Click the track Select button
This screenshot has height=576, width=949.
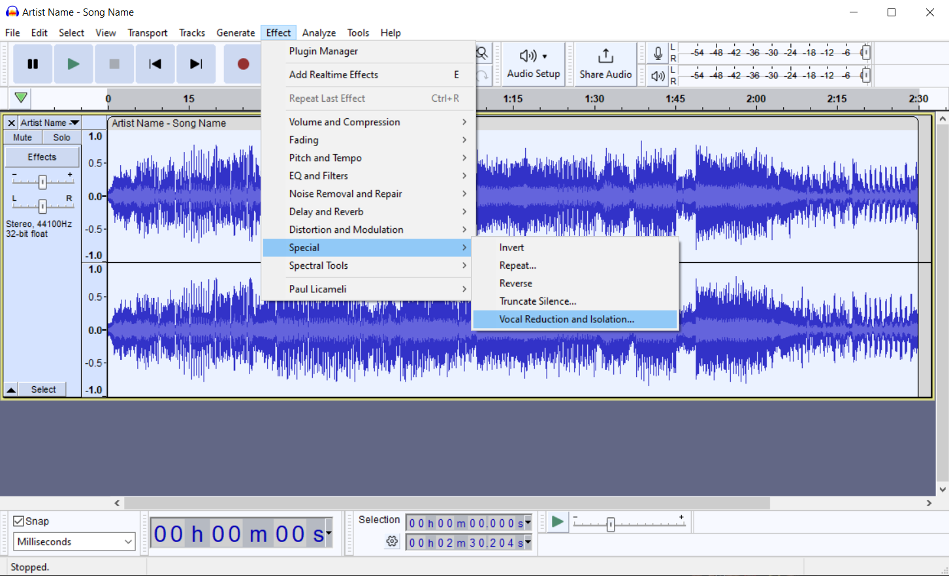tap(43, 389)
